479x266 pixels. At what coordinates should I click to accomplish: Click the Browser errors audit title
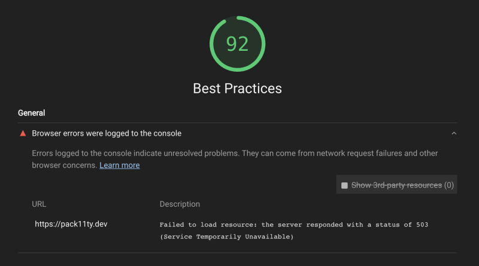pos(107,133)
